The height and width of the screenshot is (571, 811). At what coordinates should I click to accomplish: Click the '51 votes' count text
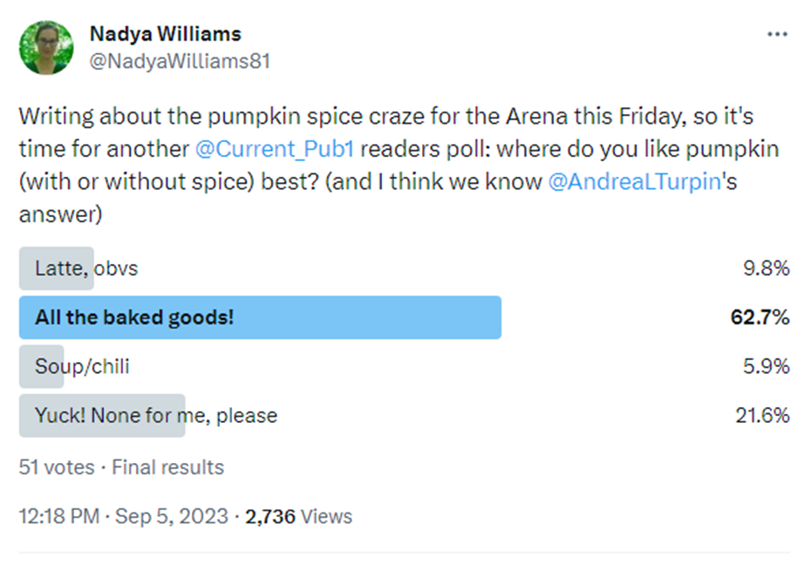point(57,467)
